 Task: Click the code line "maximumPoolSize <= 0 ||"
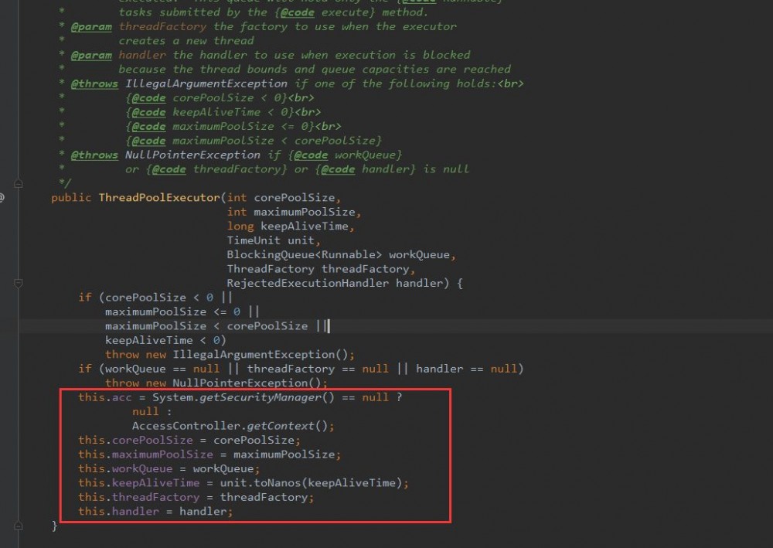pyautogui.click(x=182, y=312)
